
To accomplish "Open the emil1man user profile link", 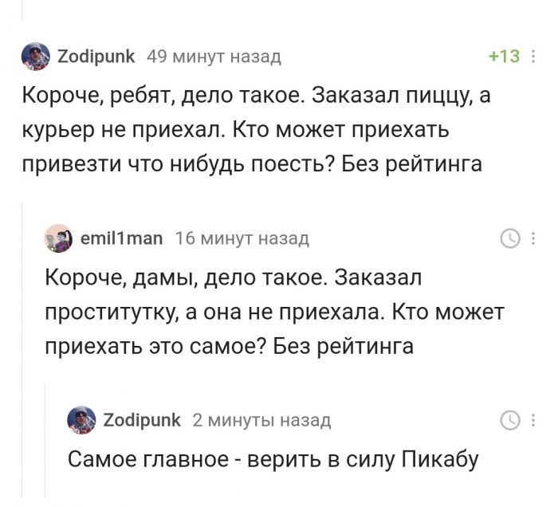I will click(121, 238).
